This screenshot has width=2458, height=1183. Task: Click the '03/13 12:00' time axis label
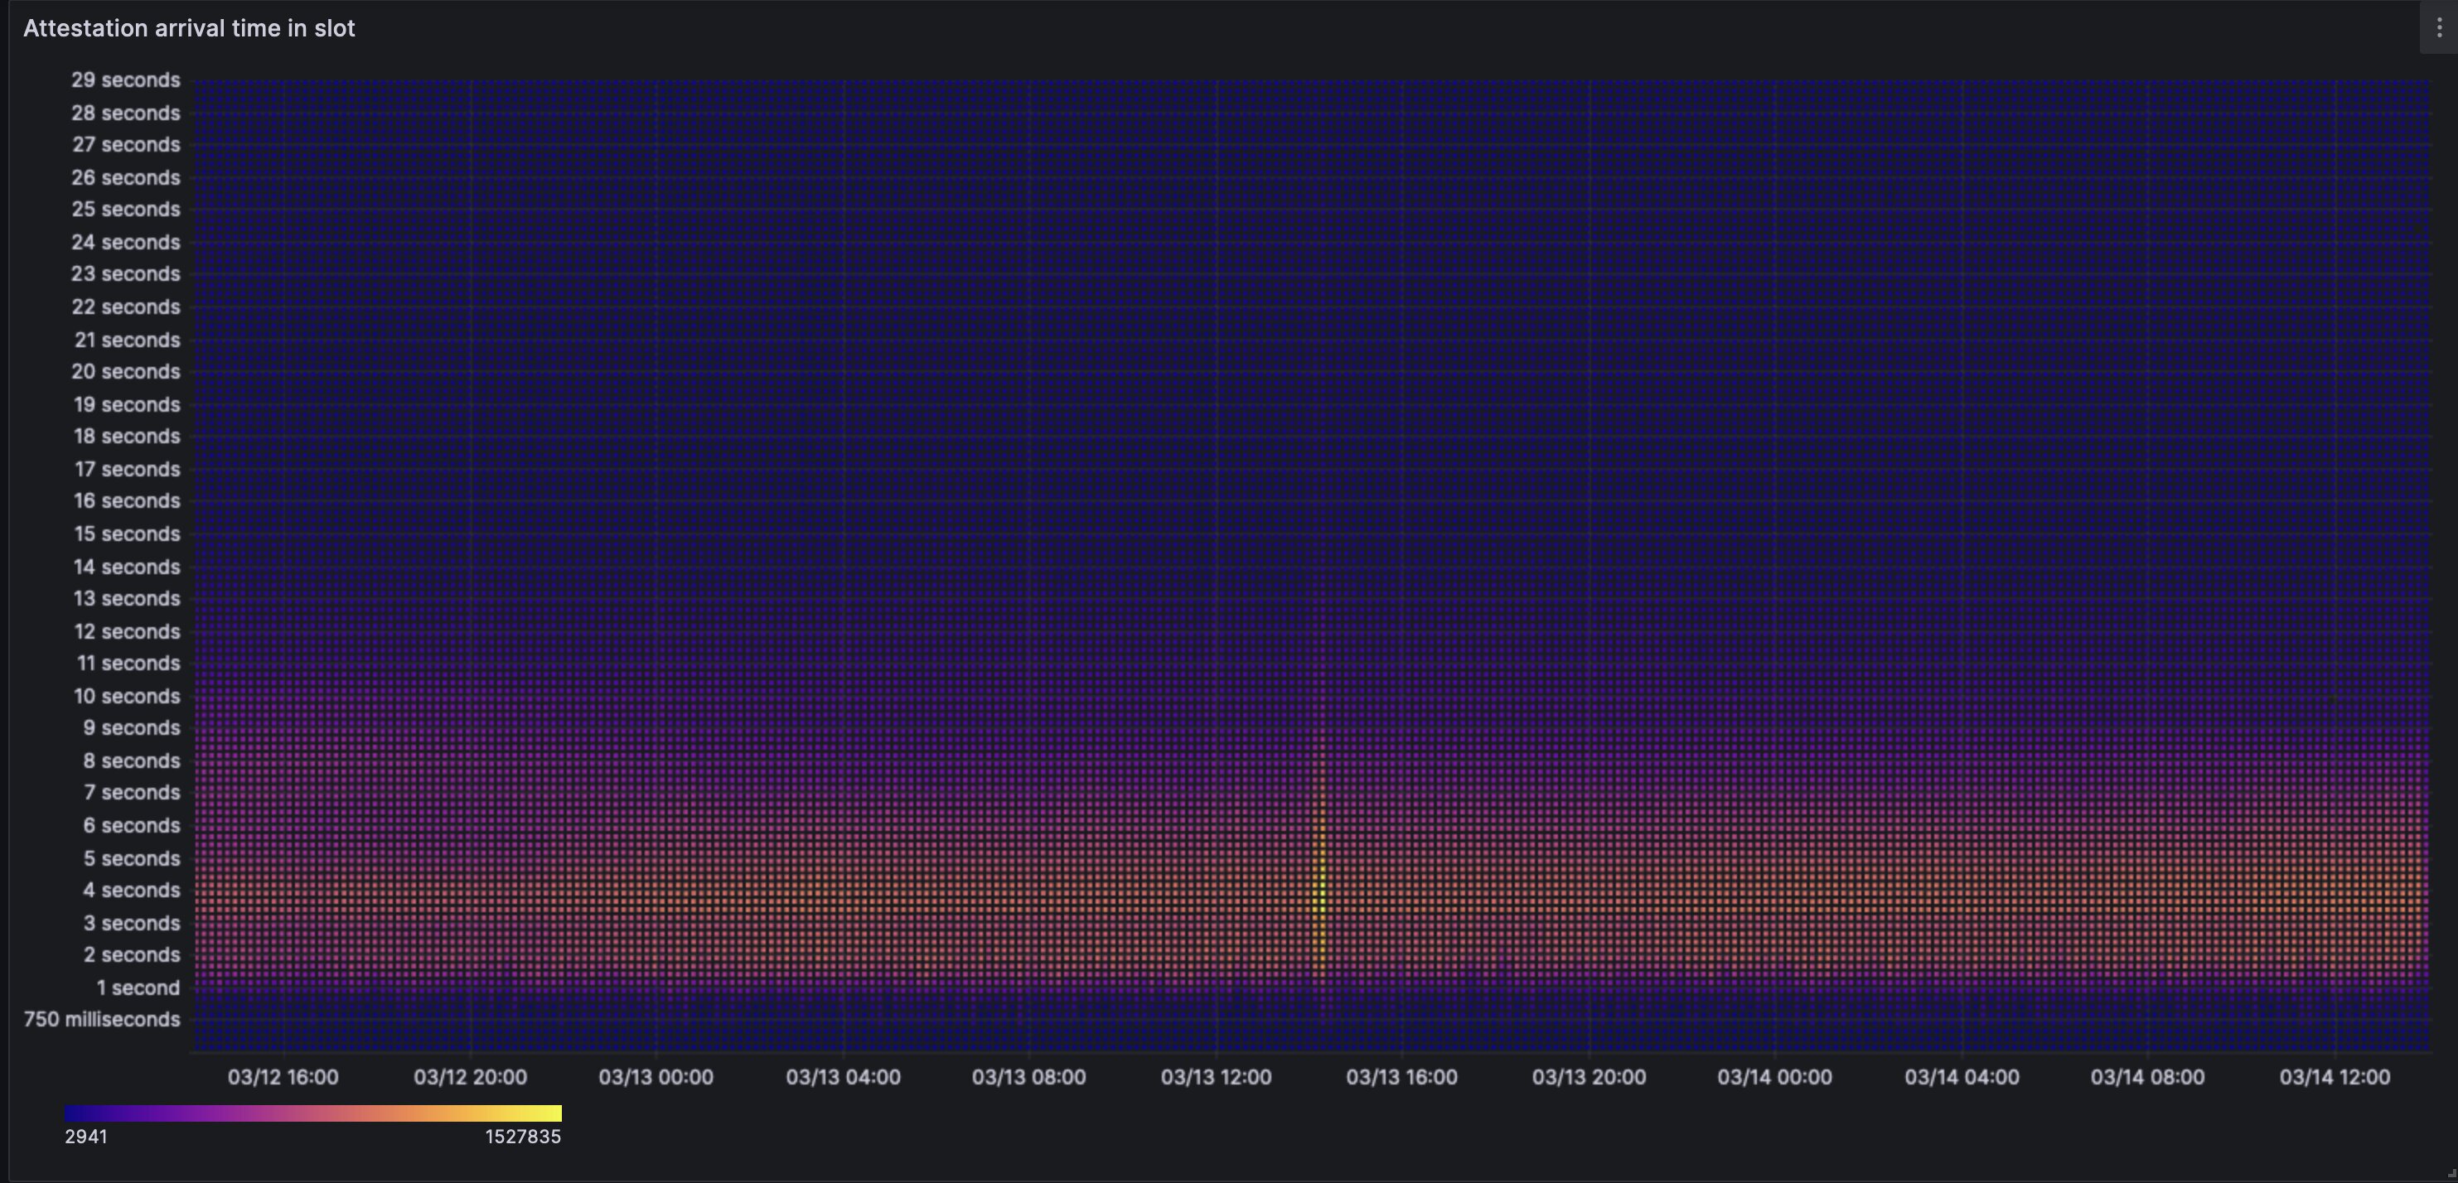[x=1216, y=1077]
